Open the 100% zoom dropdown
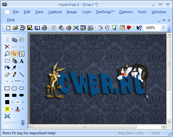This screenshot has width=173, height=137. 163,28
